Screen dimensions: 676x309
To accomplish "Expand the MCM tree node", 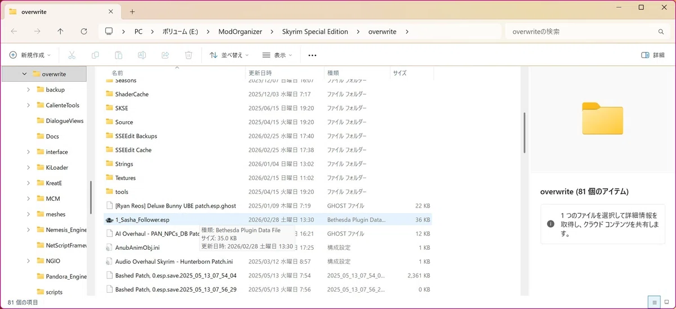I will pos(29,199).
